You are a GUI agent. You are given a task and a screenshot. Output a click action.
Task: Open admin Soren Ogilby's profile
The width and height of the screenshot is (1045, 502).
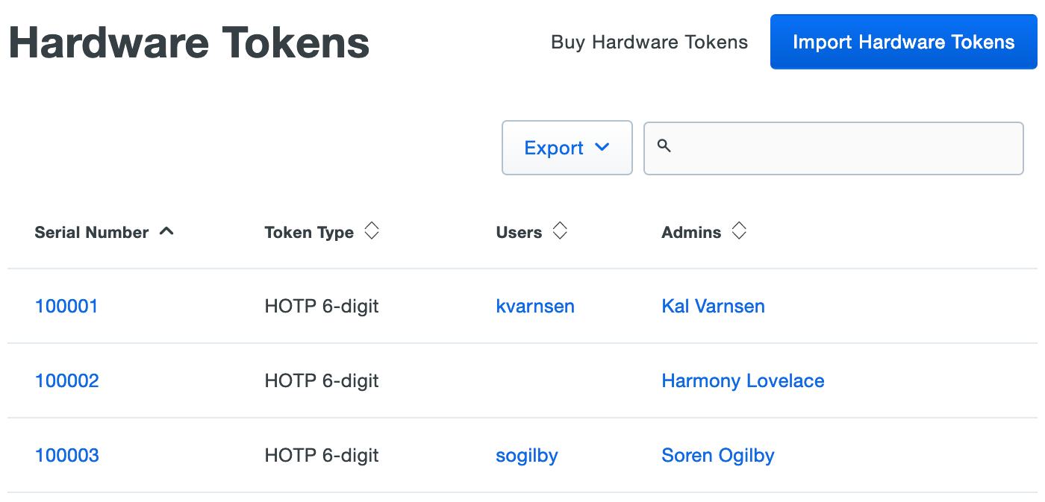point(718,455)
